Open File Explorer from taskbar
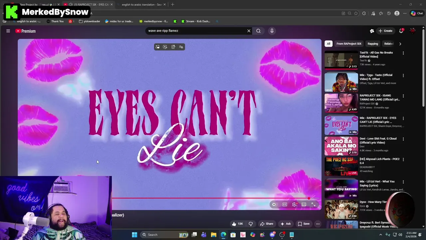426x240 pixels. click(x=214, y=235)
